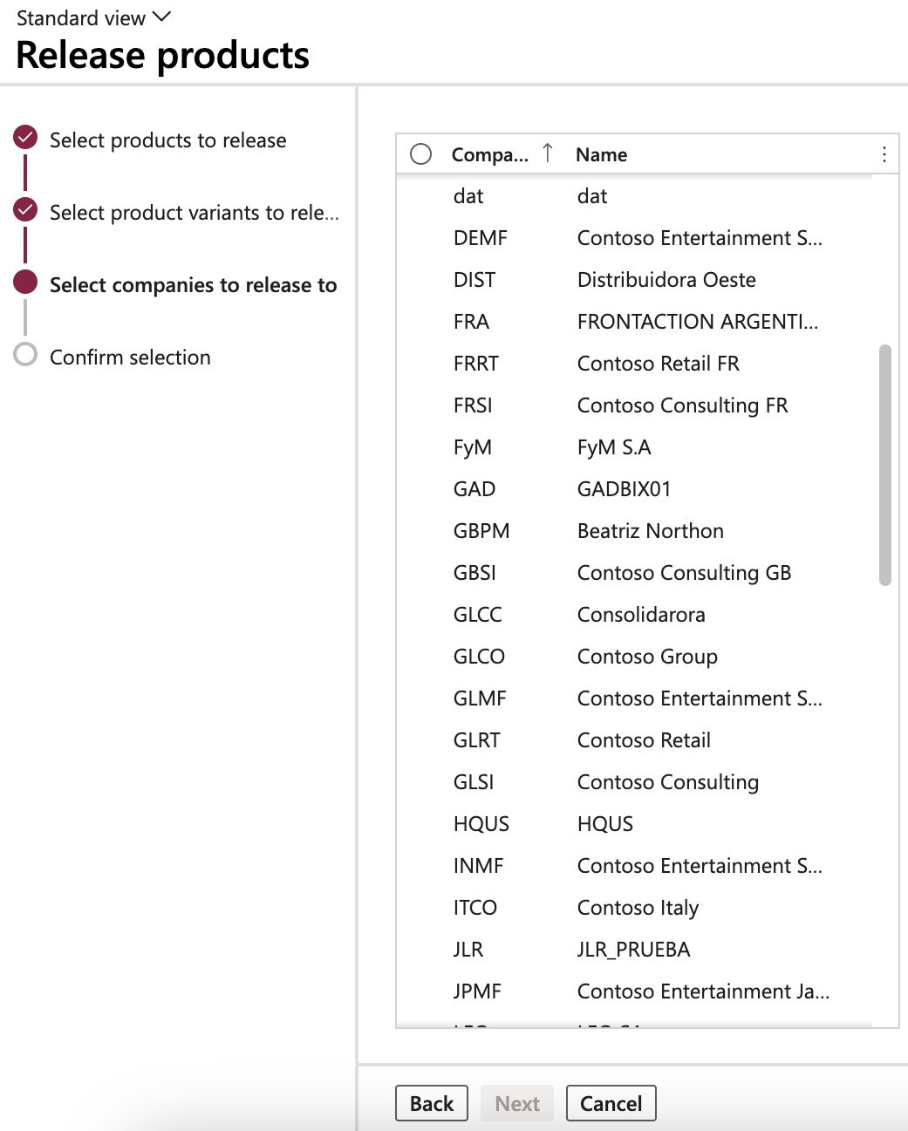Click the completed Select products to release step icon
The image size is (908, 1131).
pyautogui.click(x=26, y=138)
